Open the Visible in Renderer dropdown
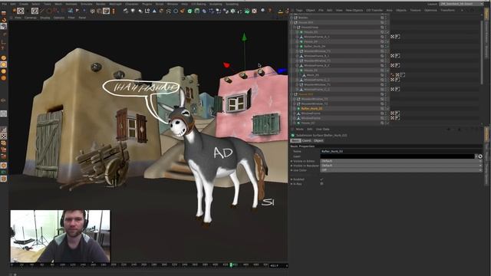 (x=400, y=166)
